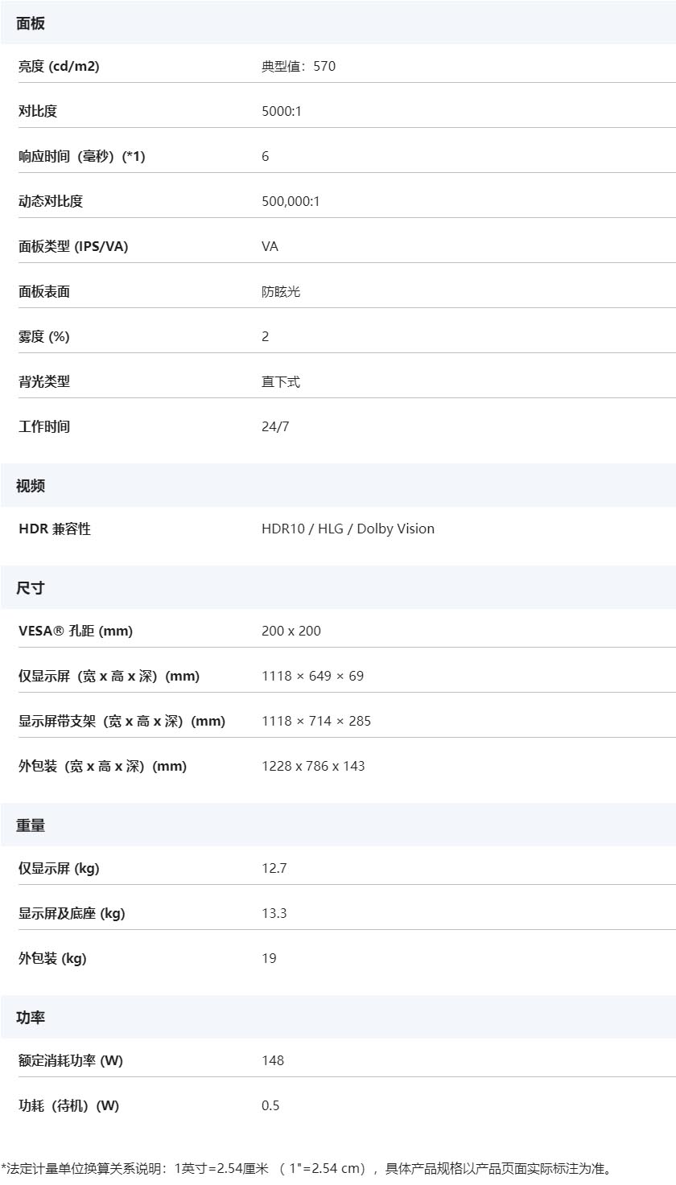This screenshot has width=676, height=1185.
Task: Click the HDR10 / HLG / Dolby Vision text
Action: (x=348, y=529)
